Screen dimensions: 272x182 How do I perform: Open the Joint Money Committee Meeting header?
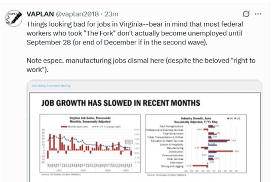(x=51, y=86)
